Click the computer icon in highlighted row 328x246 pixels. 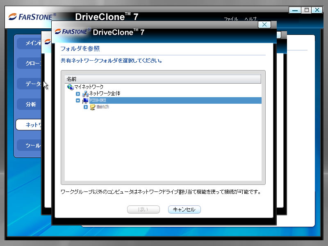85,100
